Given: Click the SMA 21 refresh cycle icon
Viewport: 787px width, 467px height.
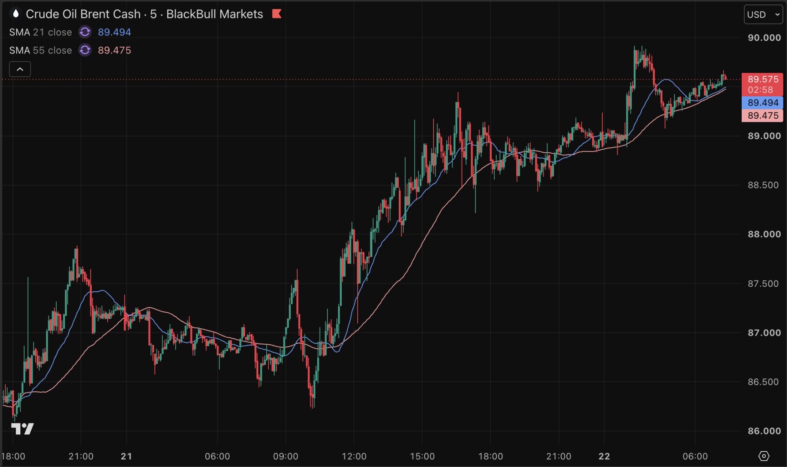Looking at the screenshot, I should click(x=85, y=32).
